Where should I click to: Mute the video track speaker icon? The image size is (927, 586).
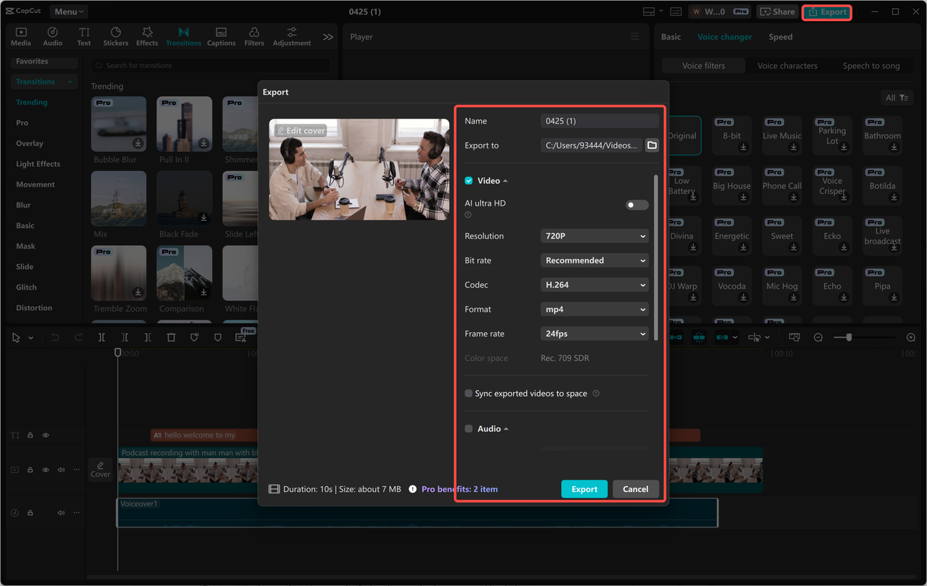point(61,470)
